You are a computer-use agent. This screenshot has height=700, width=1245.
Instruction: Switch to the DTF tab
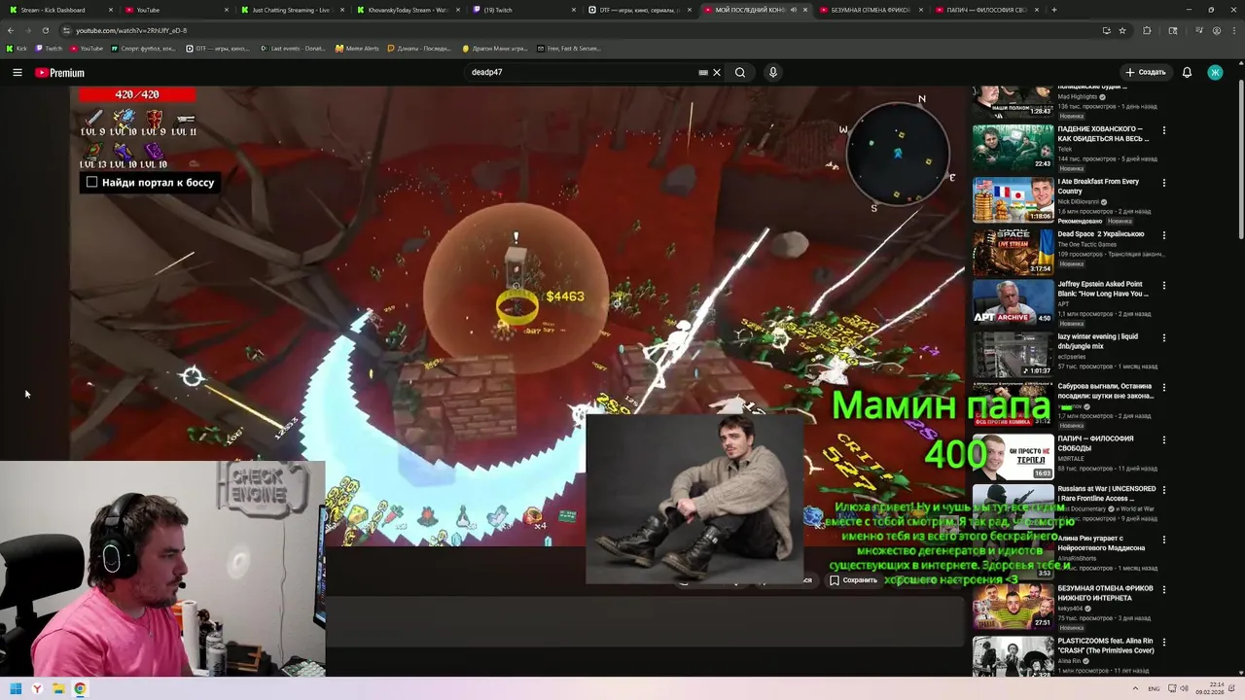638,10
